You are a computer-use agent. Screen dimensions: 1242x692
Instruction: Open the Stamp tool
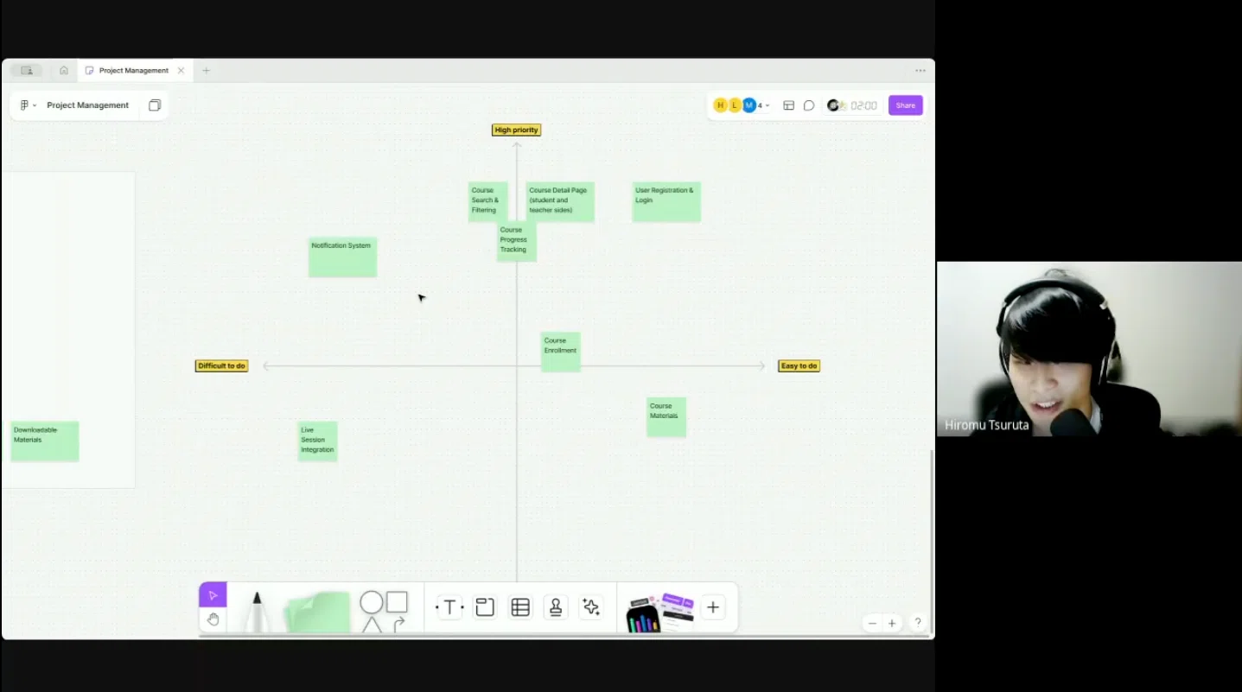(556, 607)
